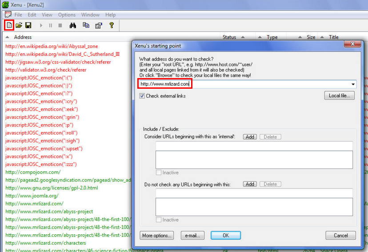Click the Stop toolbar icon

point(60,25)
